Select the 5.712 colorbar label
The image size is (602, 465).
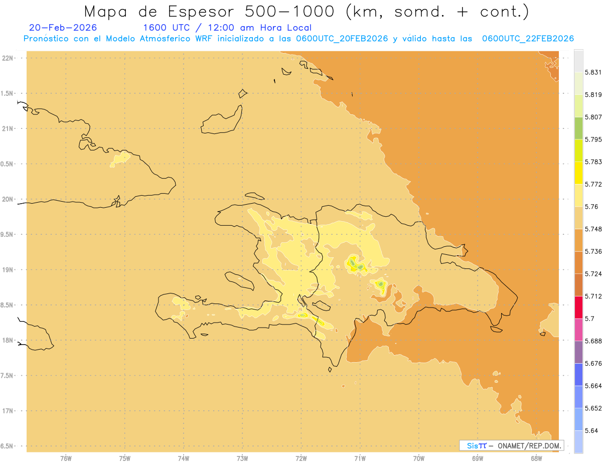593,296
